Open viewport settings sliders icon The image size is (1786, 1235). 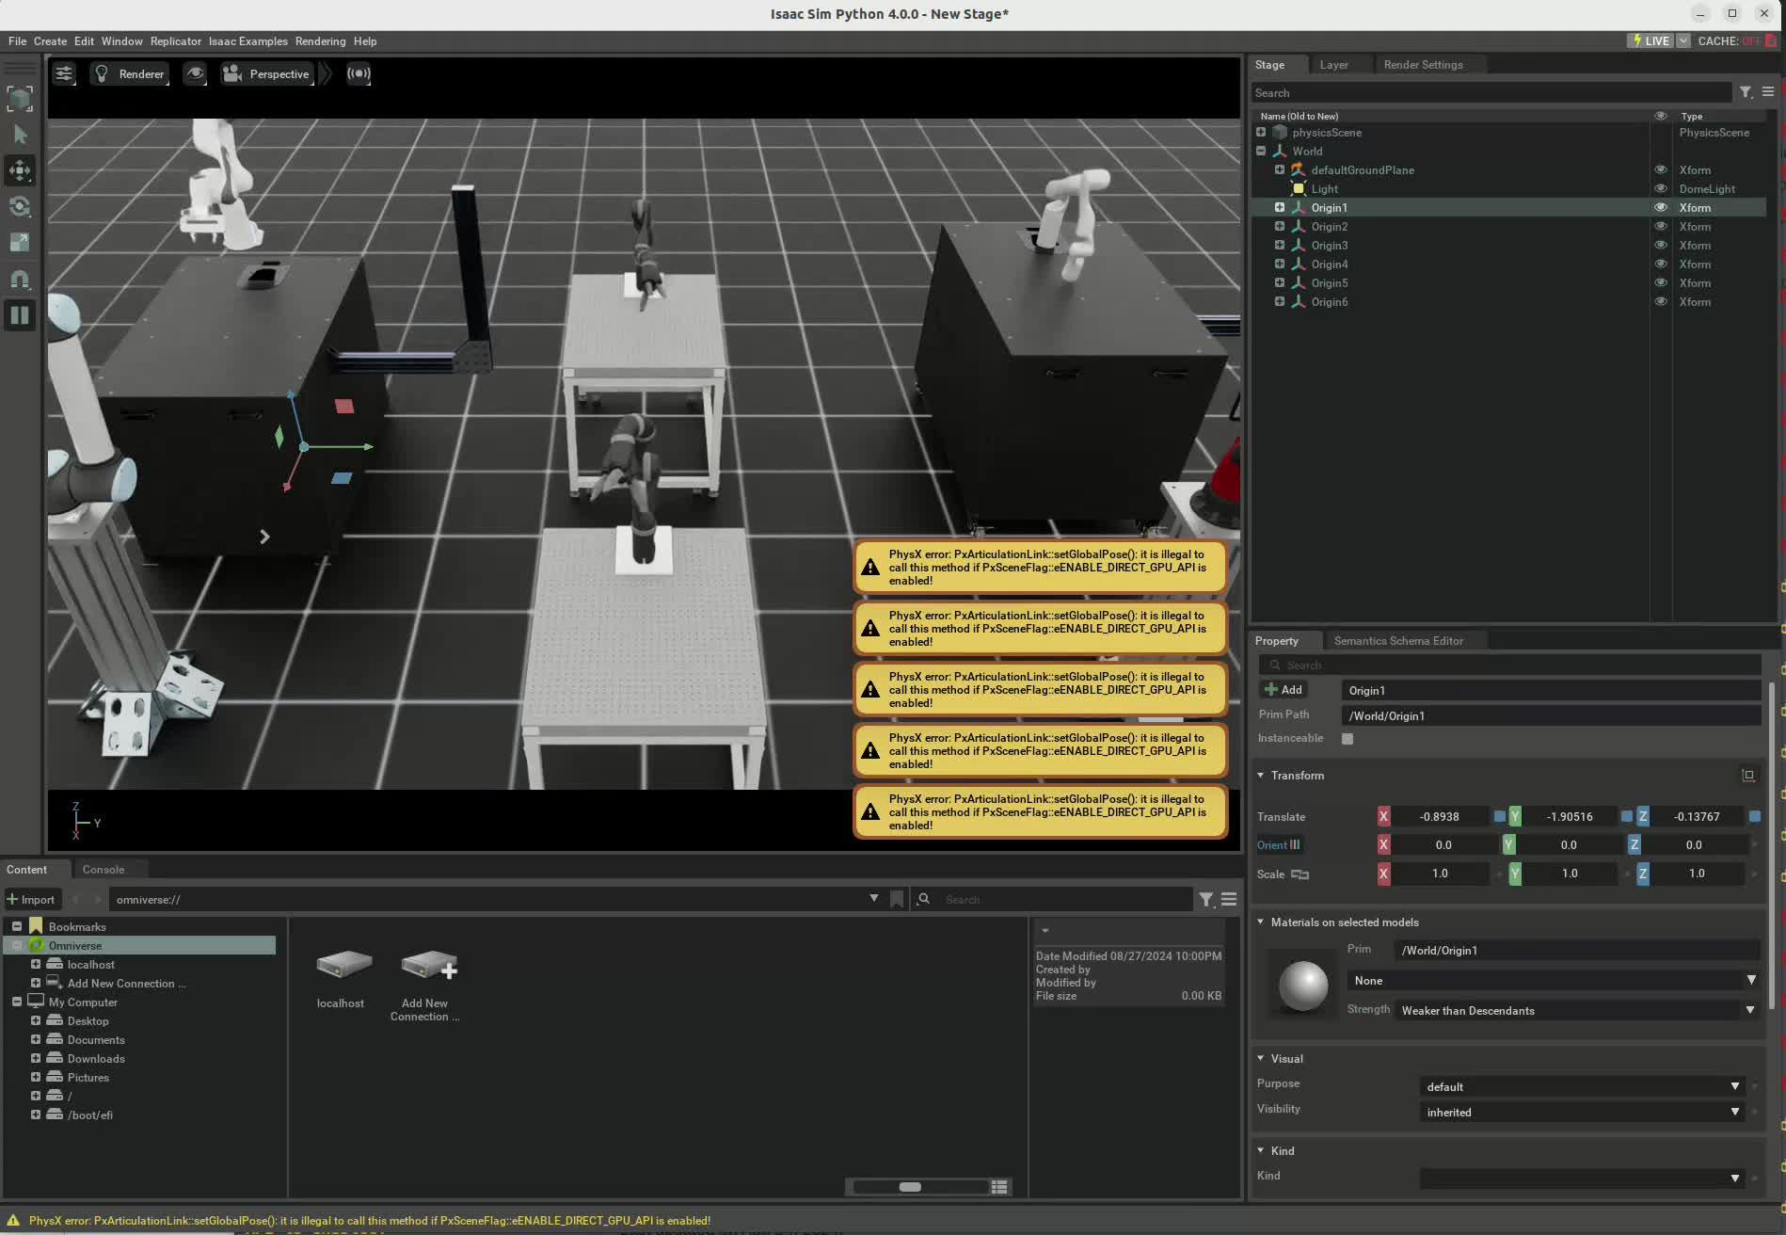tap(64, 73)
